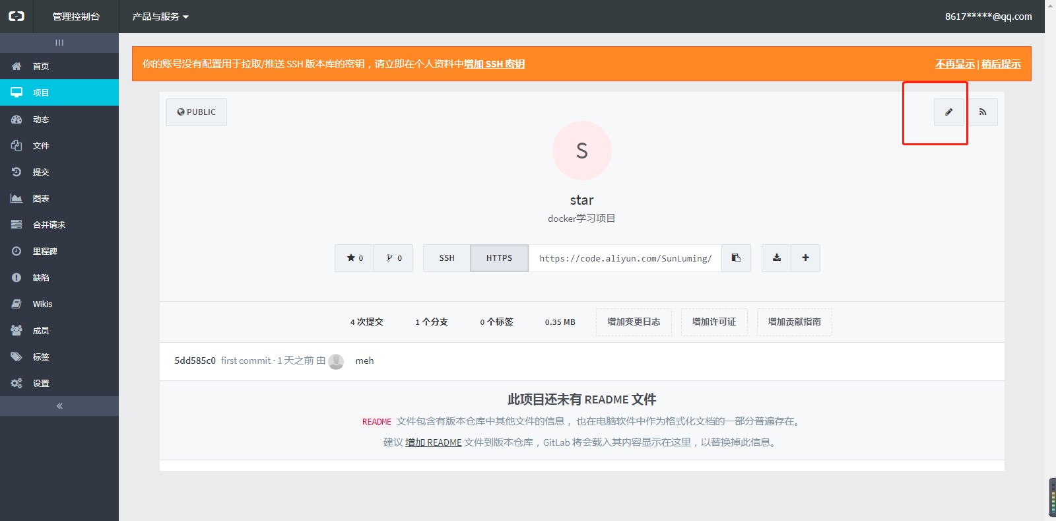Click the Wikis book icon
This screenshot has width=1056, height=521.
16,304
